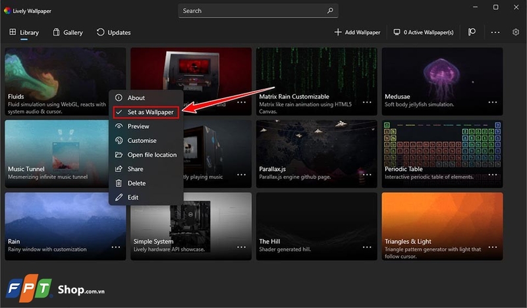Screen dimensions: 527x308
Task: Click the search magnifier icon
Action: point(330,11)
